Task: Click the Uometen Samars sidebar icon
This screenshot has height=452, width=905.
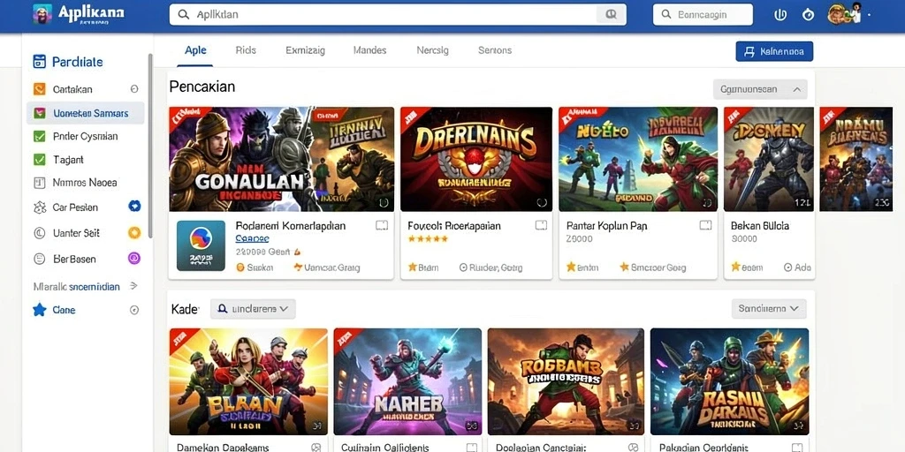Action: click(39, 113)
